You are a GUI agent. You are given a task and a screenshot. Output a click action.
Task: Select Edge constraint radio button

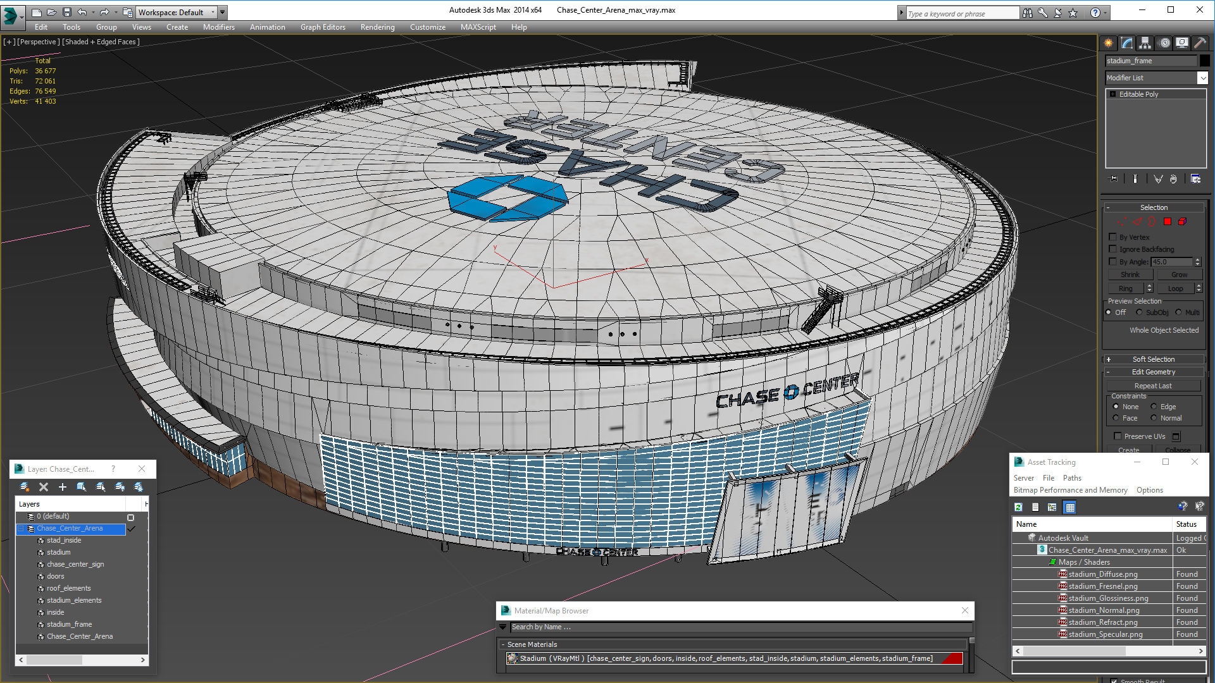(1154, 406)
